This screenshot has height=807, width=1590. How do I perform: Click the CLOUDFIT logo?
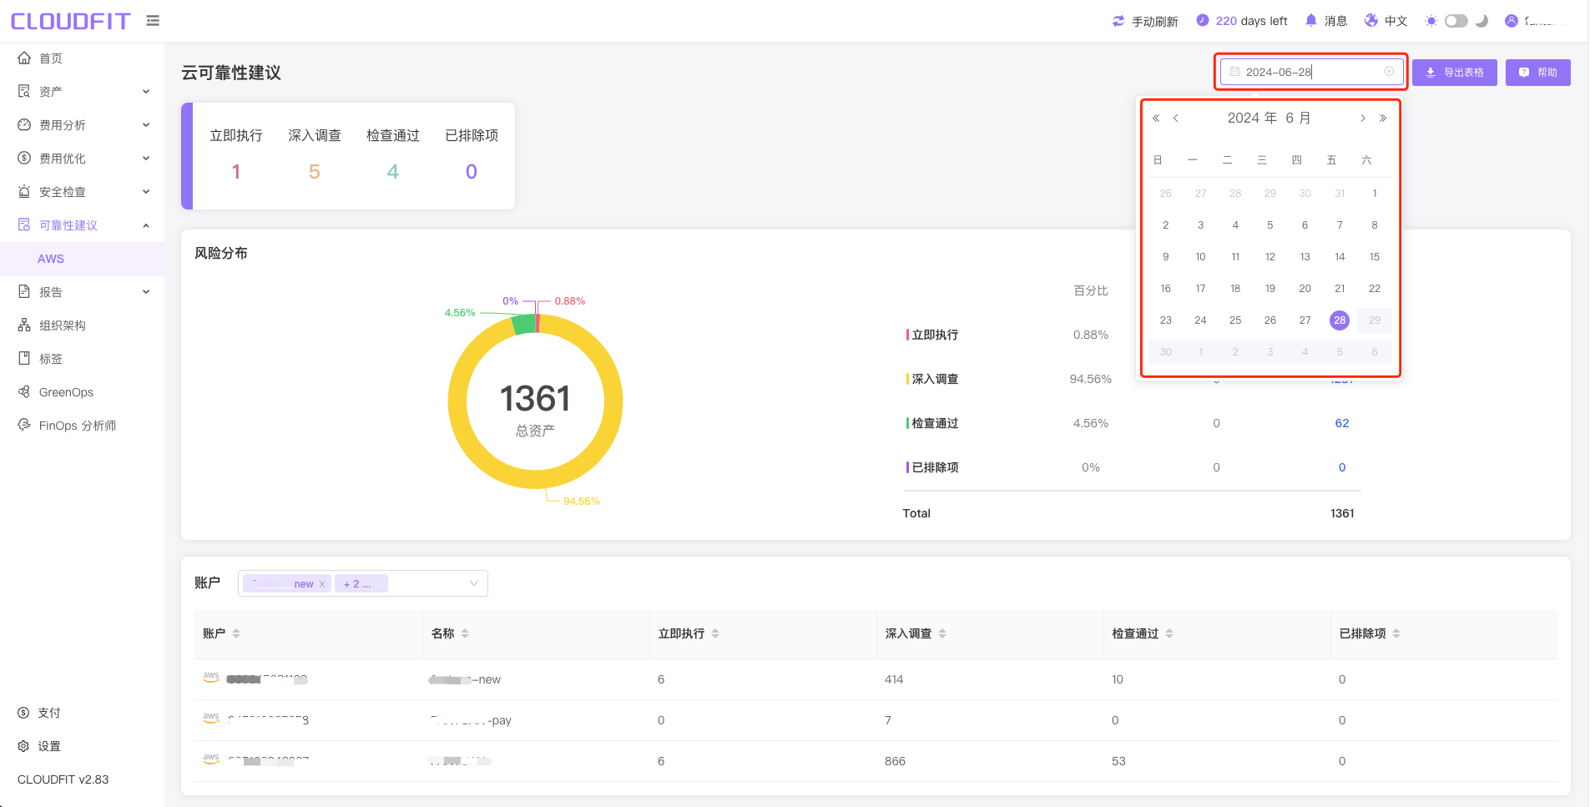(x=70, y=21)
